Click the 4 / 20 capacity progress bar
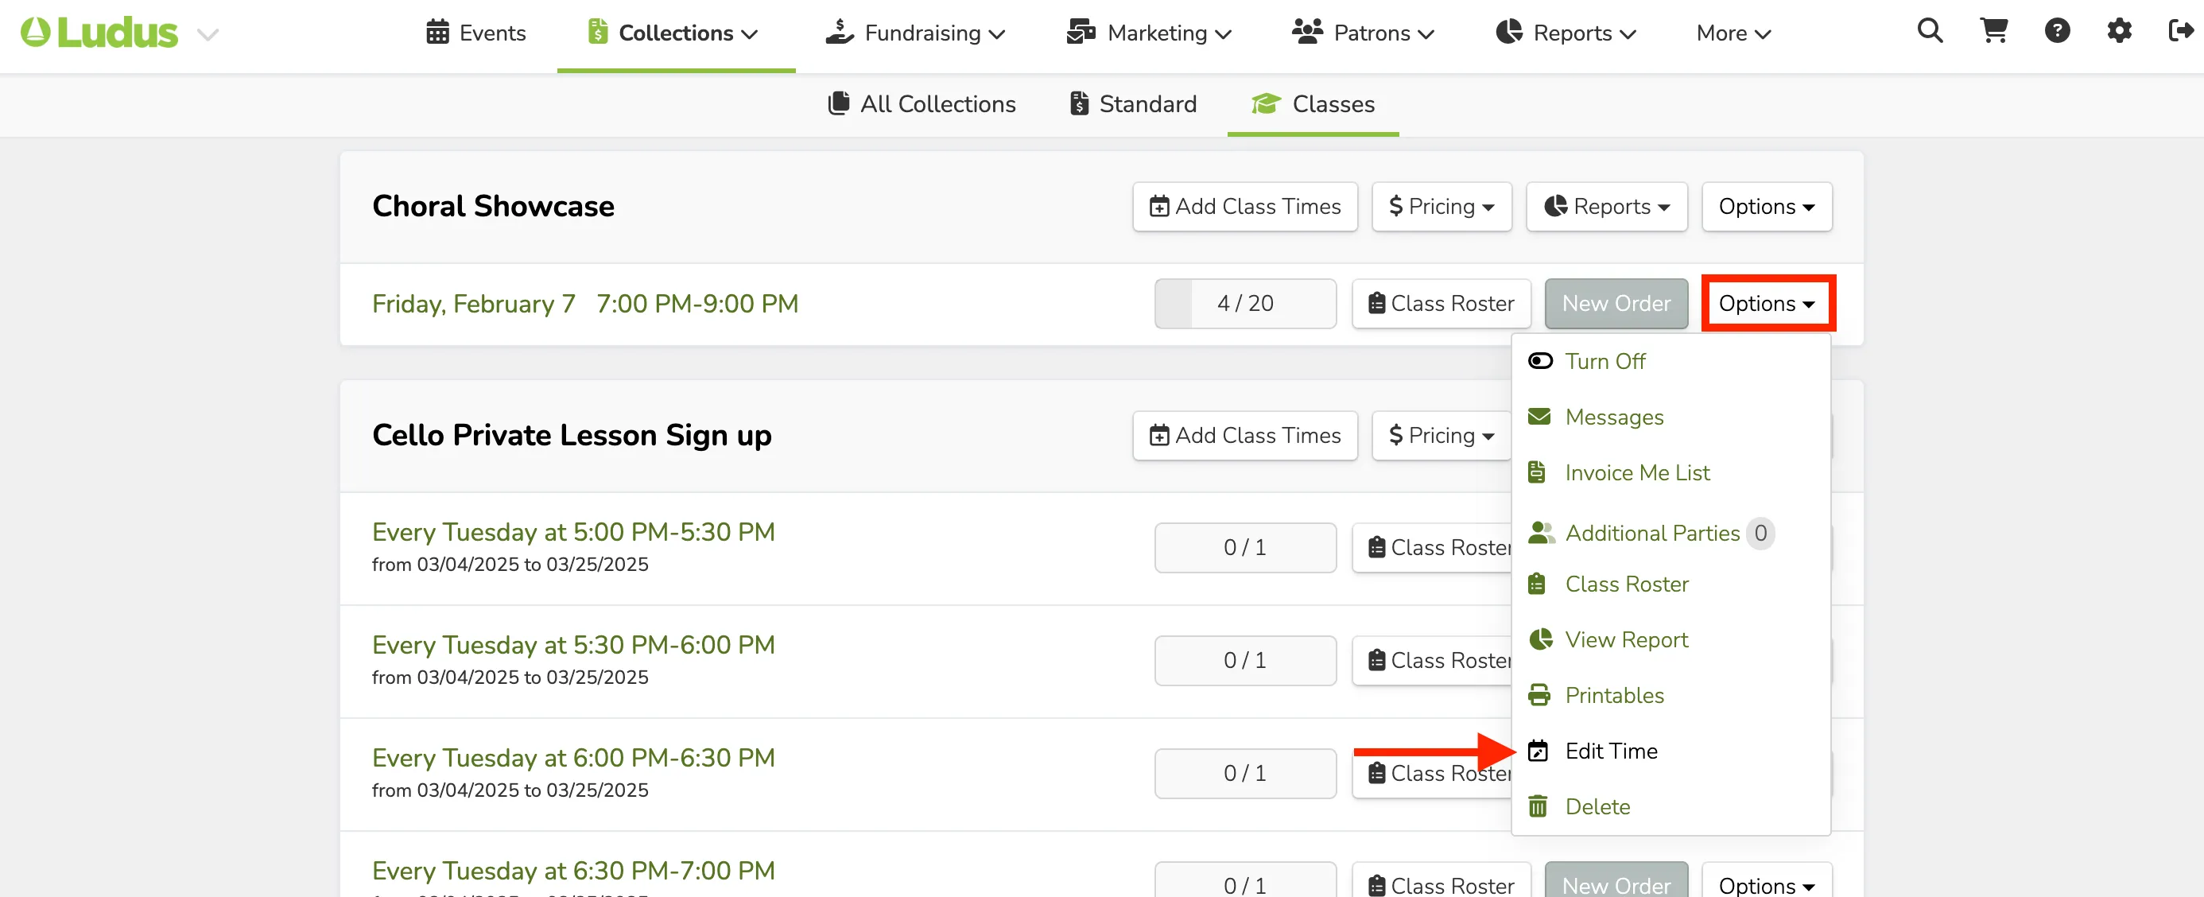 1245,303
